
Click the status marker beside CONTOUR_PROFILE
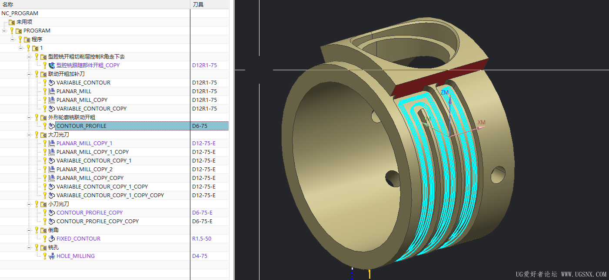[x=44, y=126]
